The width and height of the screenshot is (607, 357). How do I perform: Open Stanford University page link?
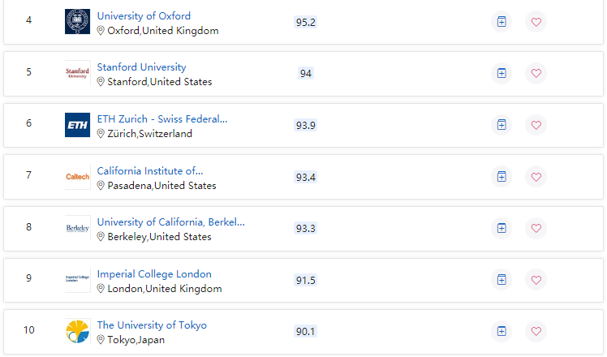pos(141,67)
